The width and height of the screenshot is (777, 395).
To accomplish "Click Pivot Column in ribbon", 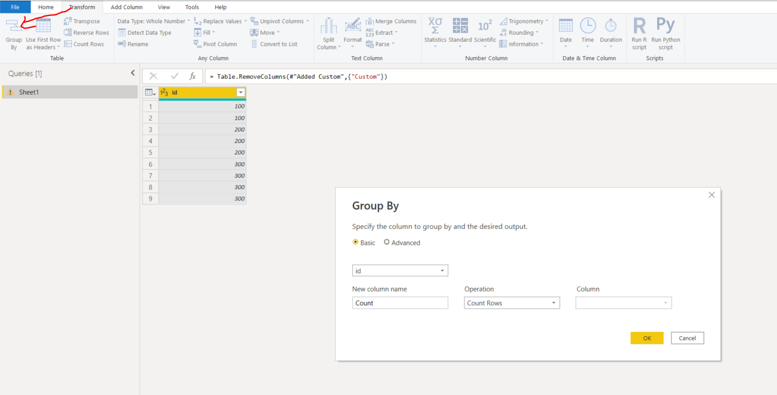I will (215, 44).
